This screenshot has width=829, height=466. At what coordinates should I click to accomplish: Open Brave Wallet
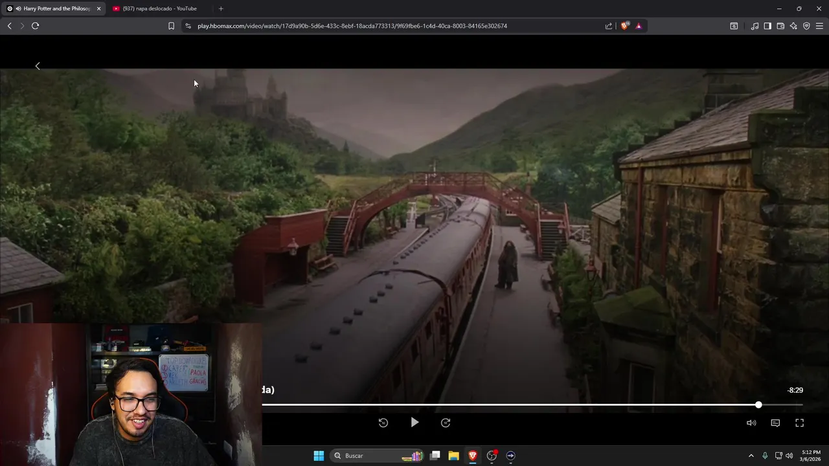click(x=780, y=26)
